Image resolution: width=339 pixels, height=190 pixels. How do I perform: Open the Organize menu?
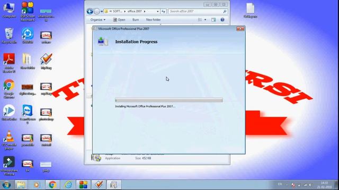[x=98, y=20]
